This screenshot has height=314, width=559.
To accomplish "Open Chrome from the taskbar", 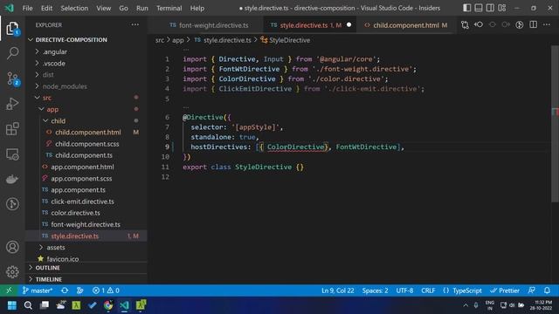I will pyautogui.click(x=108, y=305).
